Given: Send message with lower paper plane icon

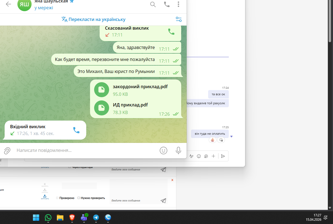Looking at the screenshot, I should click(x=163, y=201).
